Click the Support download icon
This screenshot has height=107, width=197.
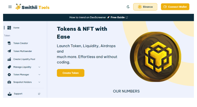9,94
